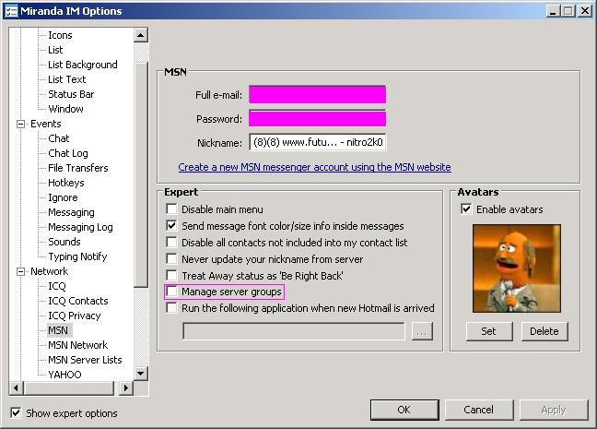Open MSN Server Lists page
Viewport: 597px width, 429px height.
click(x=85, y=360)
